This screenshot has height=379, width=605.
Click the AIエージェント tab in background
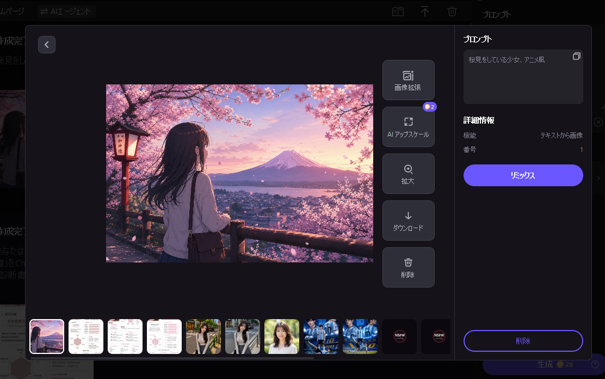coord(66,11)
